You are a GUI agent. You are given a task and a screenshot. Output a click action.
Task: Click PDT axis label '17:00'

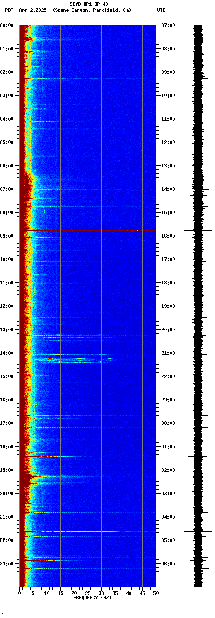click(7, 423)
